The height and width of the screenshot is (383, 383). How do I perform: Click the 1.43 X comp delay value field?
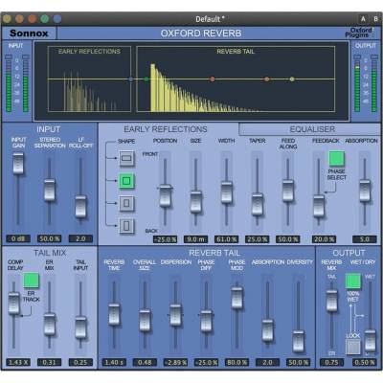pos(18,362)
